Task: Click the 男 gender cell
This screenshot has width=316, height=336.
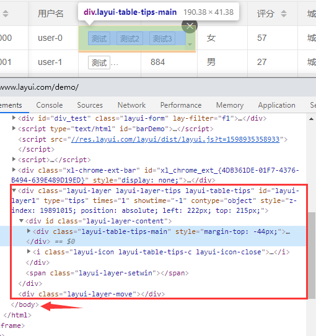Action: (222, 62)
